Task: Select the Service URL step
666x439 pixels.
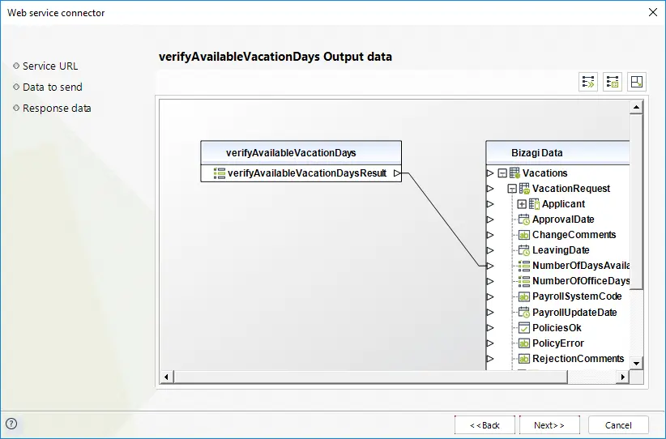Action: click(x=50, y=66)
